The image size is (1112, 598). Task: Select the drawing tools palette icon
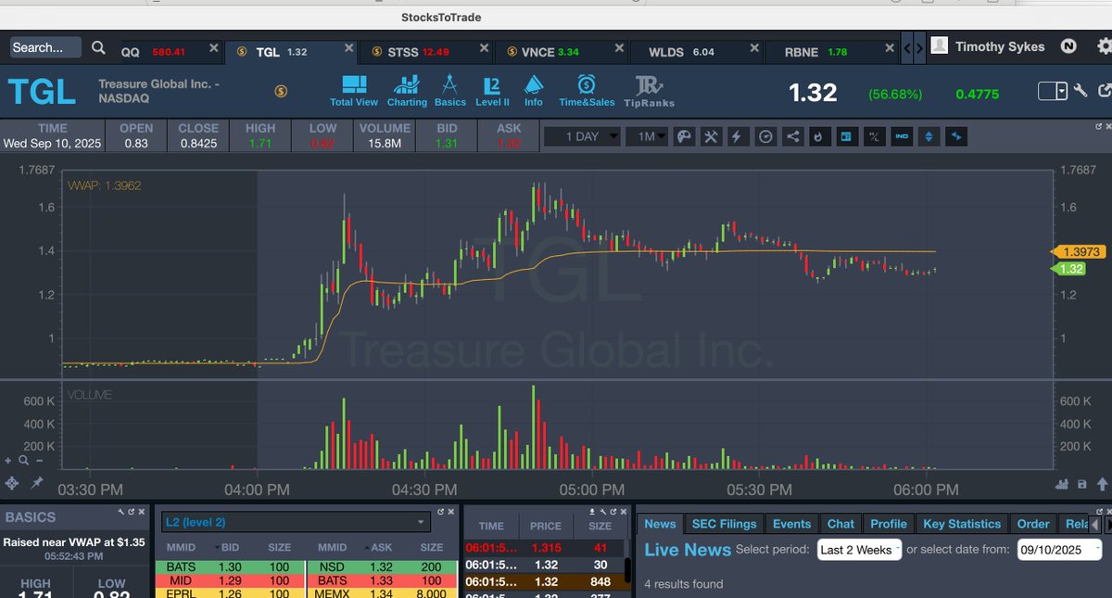(685, 136)
